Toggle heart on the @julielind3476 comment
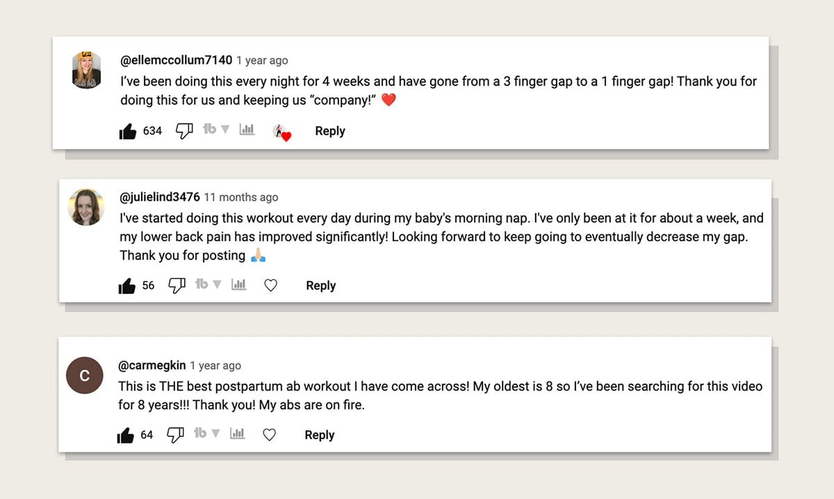 271,285
